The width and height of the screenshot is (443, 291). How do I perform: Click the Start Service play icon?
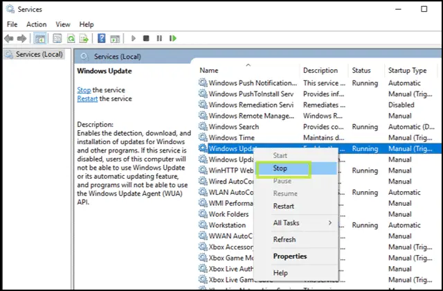[x=134, y=38]
